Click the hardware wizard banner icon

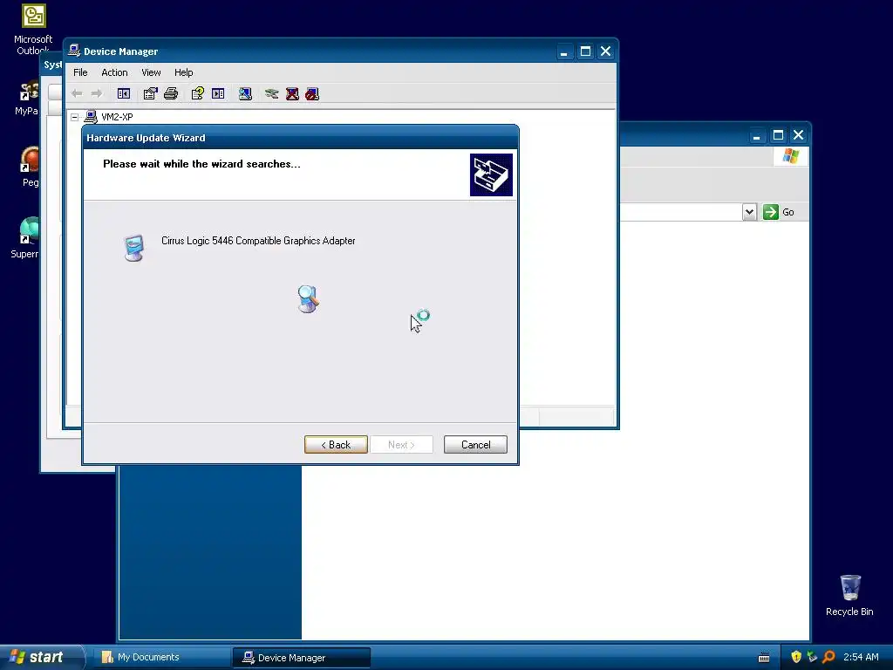[x=491, y=174]
